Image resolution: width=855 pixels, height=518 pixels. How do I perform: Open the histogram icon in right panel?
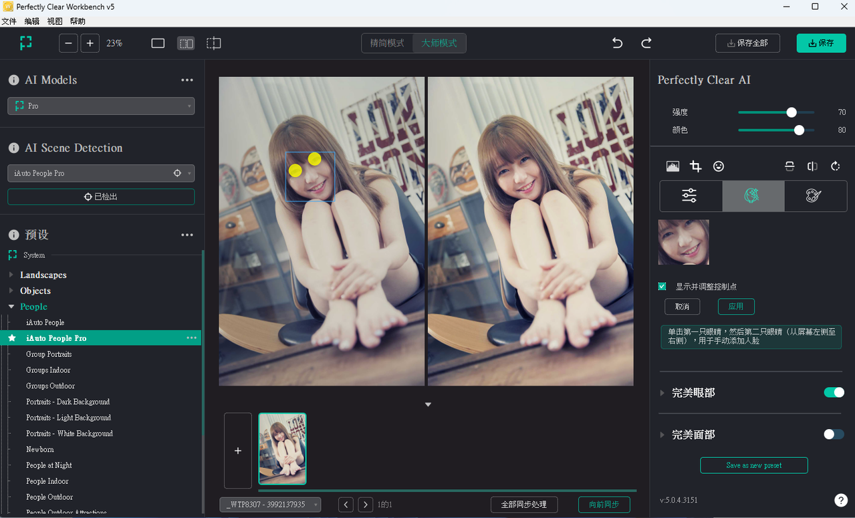click(673, 166)
